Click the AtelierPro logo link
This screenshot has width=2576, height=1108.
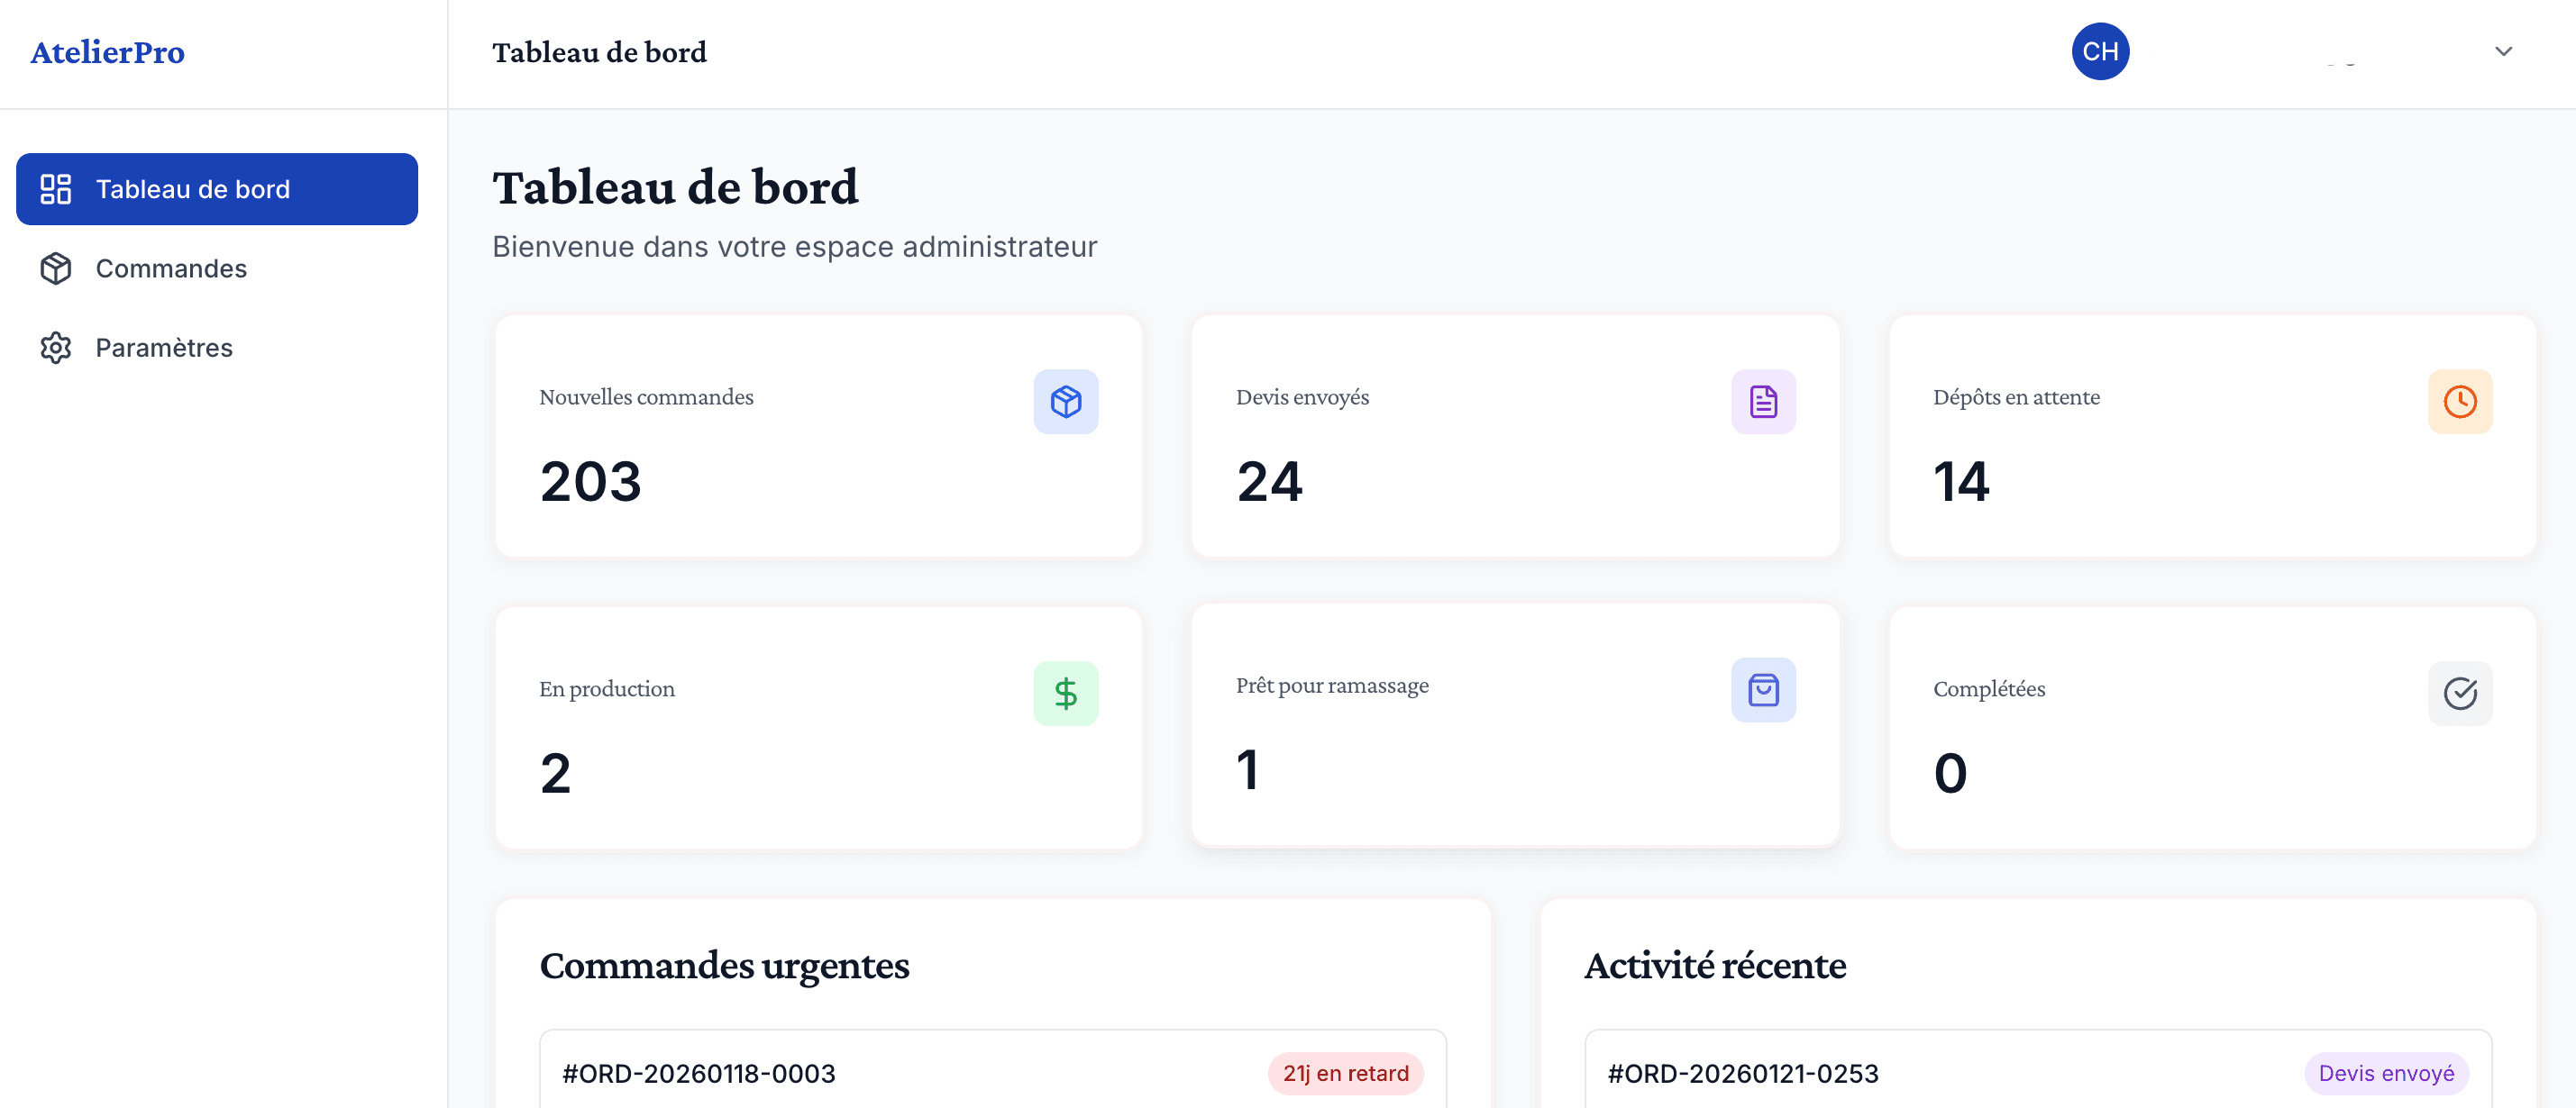[x=107, y=52]
